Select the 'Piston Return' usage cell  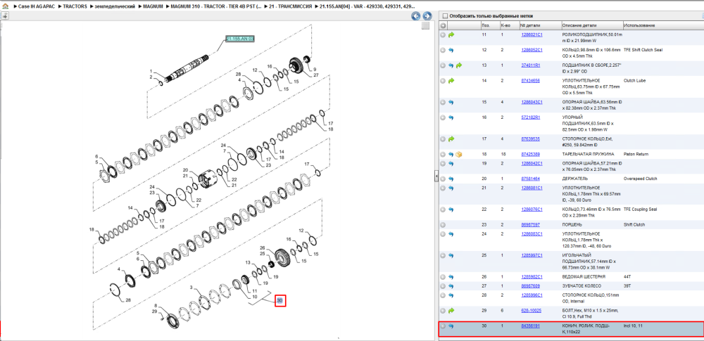[x=636, y=155]
